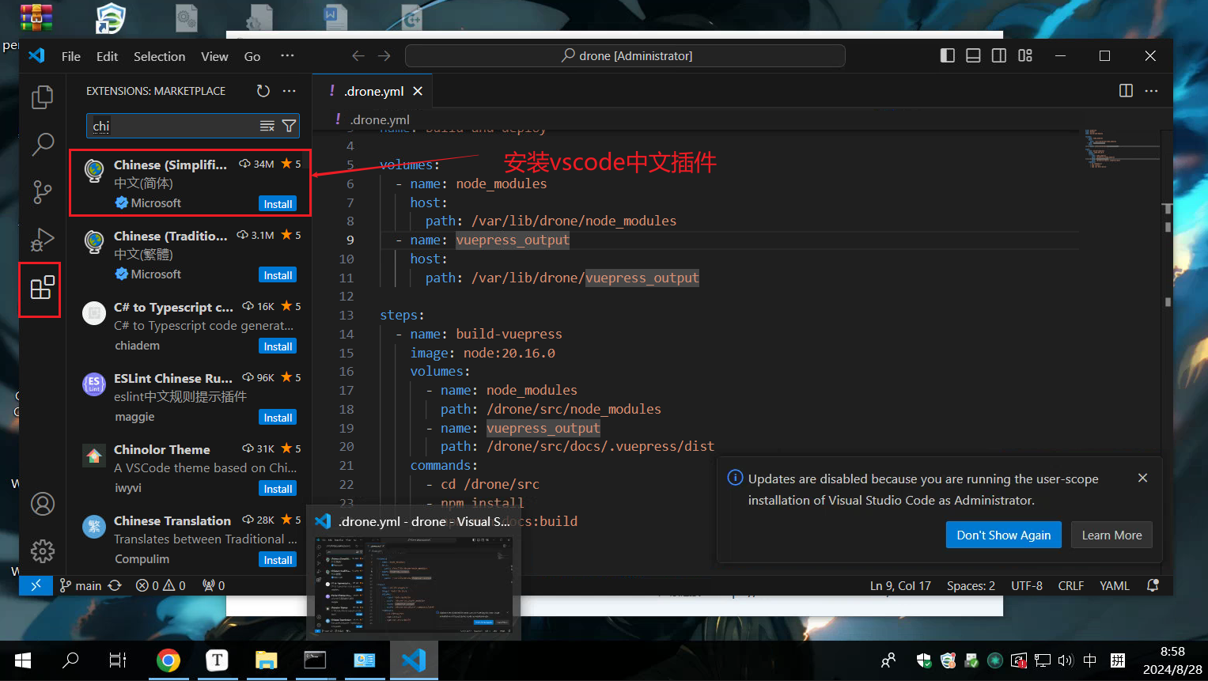Dismiss the updates disabled notification
The image size is (1208, 681).
[x=1142, y=478]
